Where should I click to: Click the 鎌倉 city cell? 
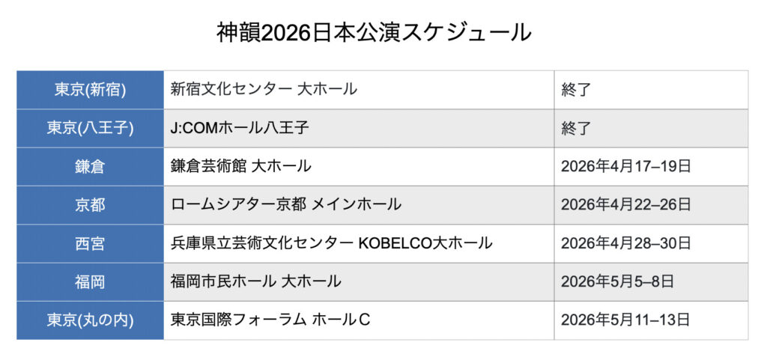point(90,166)
